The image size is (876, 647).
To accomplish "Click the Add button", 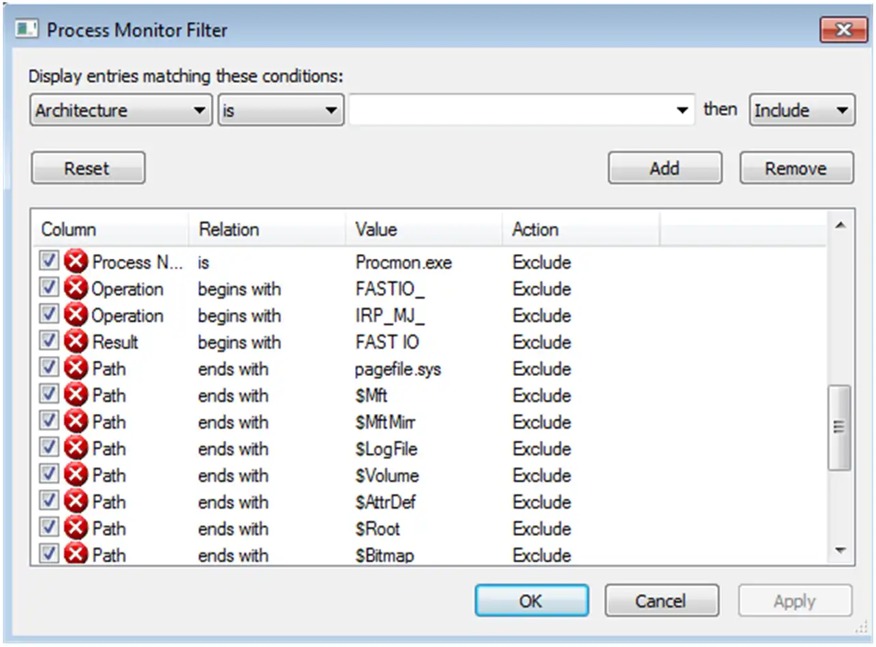I will pyautogui.click(x=665, y=168).
